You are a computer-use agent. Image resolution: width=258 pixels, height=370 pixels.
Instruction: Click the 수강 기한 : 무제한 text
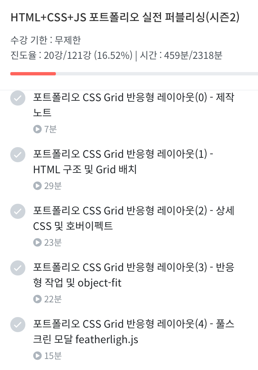(x=46, y=40)
